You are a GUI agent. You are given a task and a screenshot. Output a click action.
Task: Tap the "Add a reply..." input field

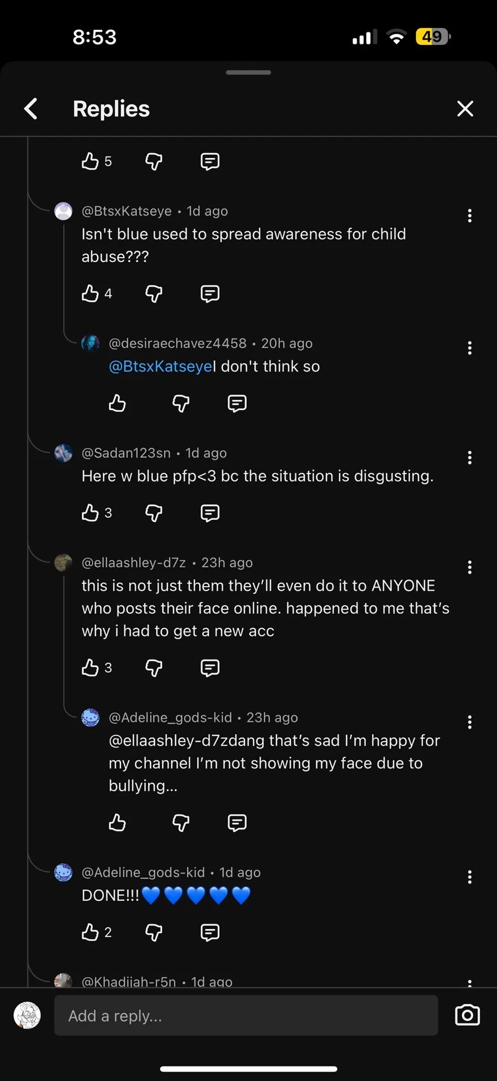tap(246, 1016)
